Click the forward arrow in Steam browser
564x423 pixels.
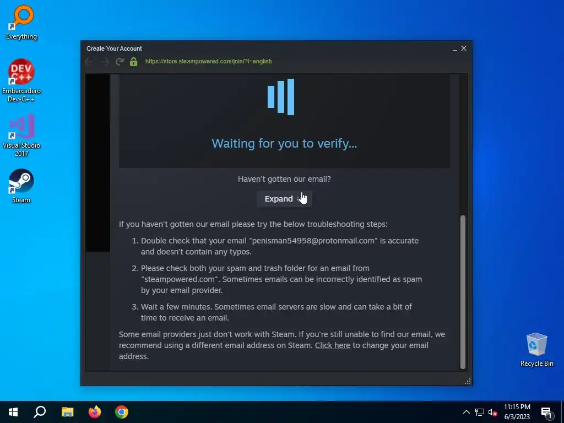click(105, 62)
